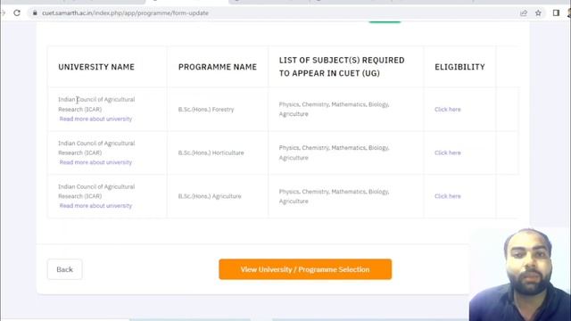Click 'LIST OF SUBJECT(S) REQUIRED' column header
Image resolution: width=571 pixels, height=321 pixels.
[x=342, y=67]
